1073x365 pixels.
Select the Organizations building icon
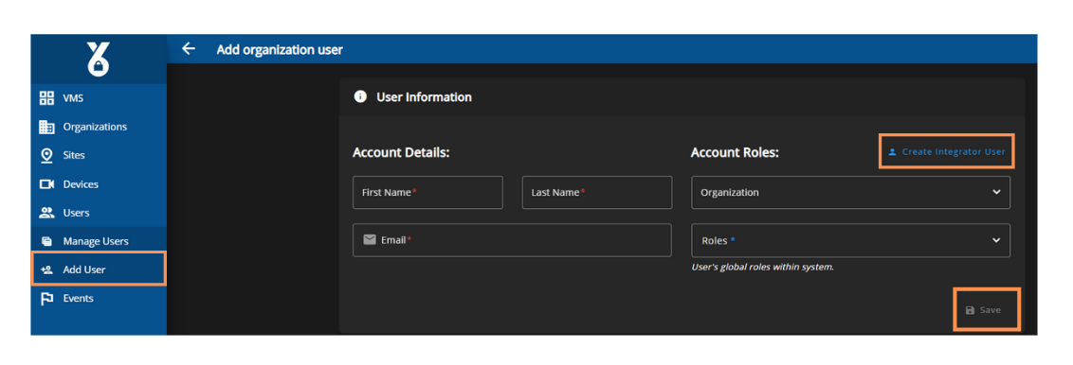46,127
